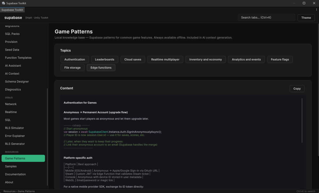
Task: Click the Theme button
Action: point(306,18)
